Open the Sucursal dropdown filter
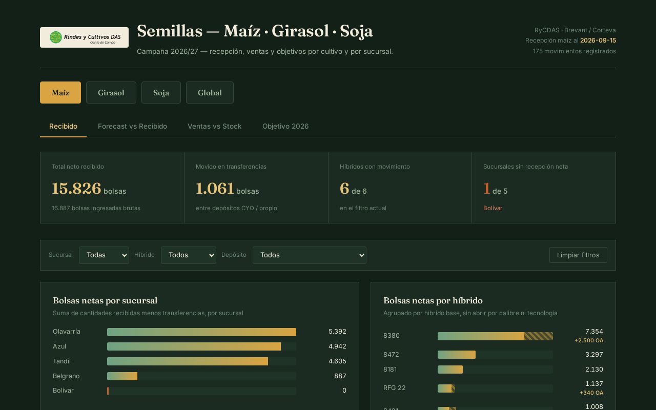This screenshot has width=656, height=410. [x=104, y=255]
